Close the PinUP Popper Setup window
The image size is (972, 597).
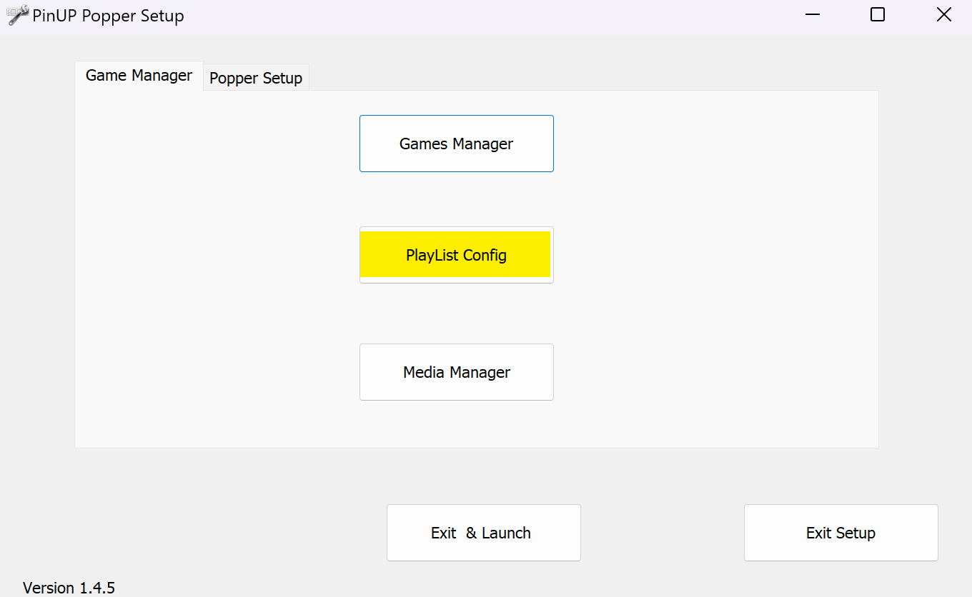pyautogui.click(x=943, y=15)
